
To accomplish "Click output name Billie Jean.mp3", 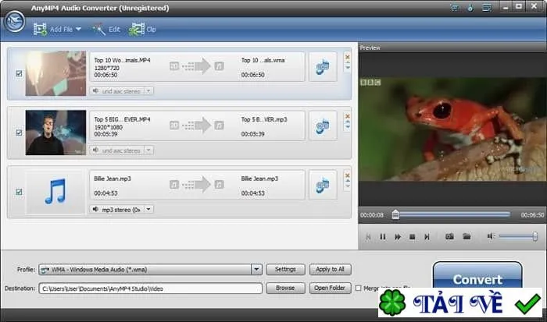I will (259, 179).
